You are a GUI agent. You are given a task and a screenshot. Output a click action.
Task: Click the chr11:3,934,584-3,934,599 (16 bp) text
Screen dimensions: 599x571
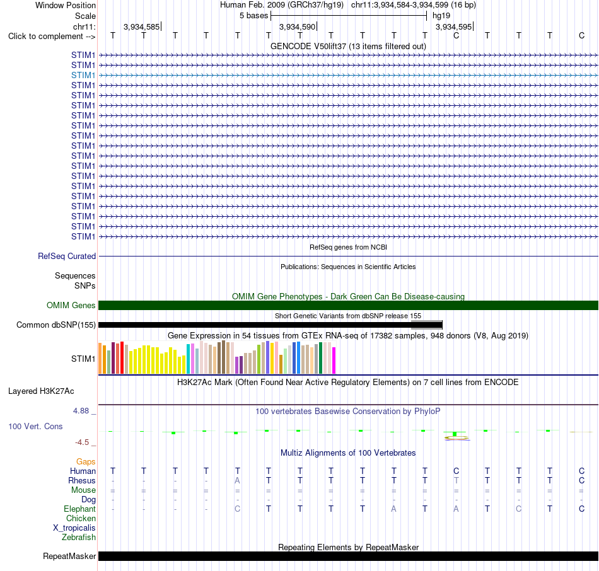click(414, 5)
